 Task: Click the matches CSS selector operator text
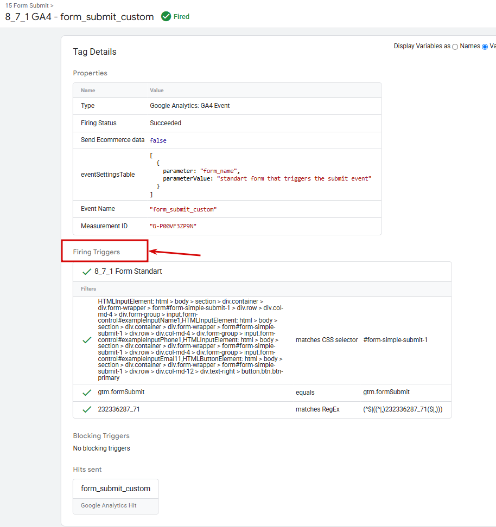(326, 340)
